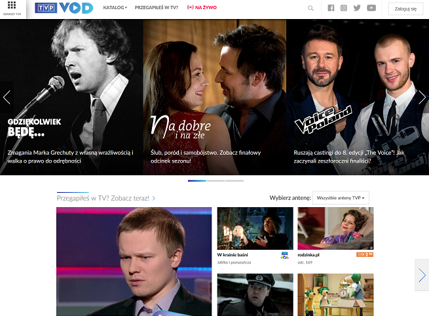The image size is (429, 316).
Task: Switch to Na żywo live section
Action: coord(202,8)
